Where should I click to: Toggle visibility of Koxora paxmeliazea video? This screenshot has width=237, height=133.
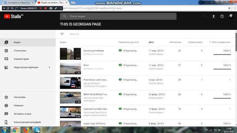pos(120,51)
